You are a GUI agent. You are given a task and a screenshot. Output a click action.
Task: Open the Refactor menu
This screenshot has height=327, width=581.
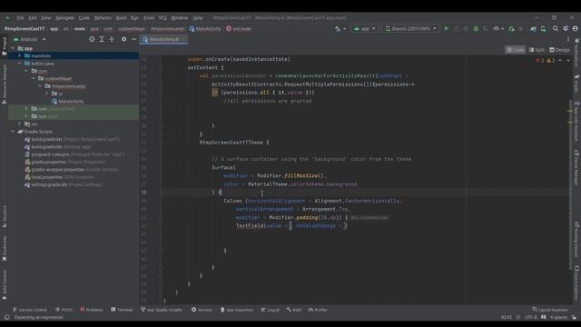coord(103,18)
